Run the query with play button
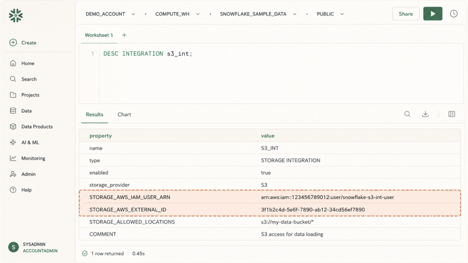Screen dimensions: 468x263 433,14
